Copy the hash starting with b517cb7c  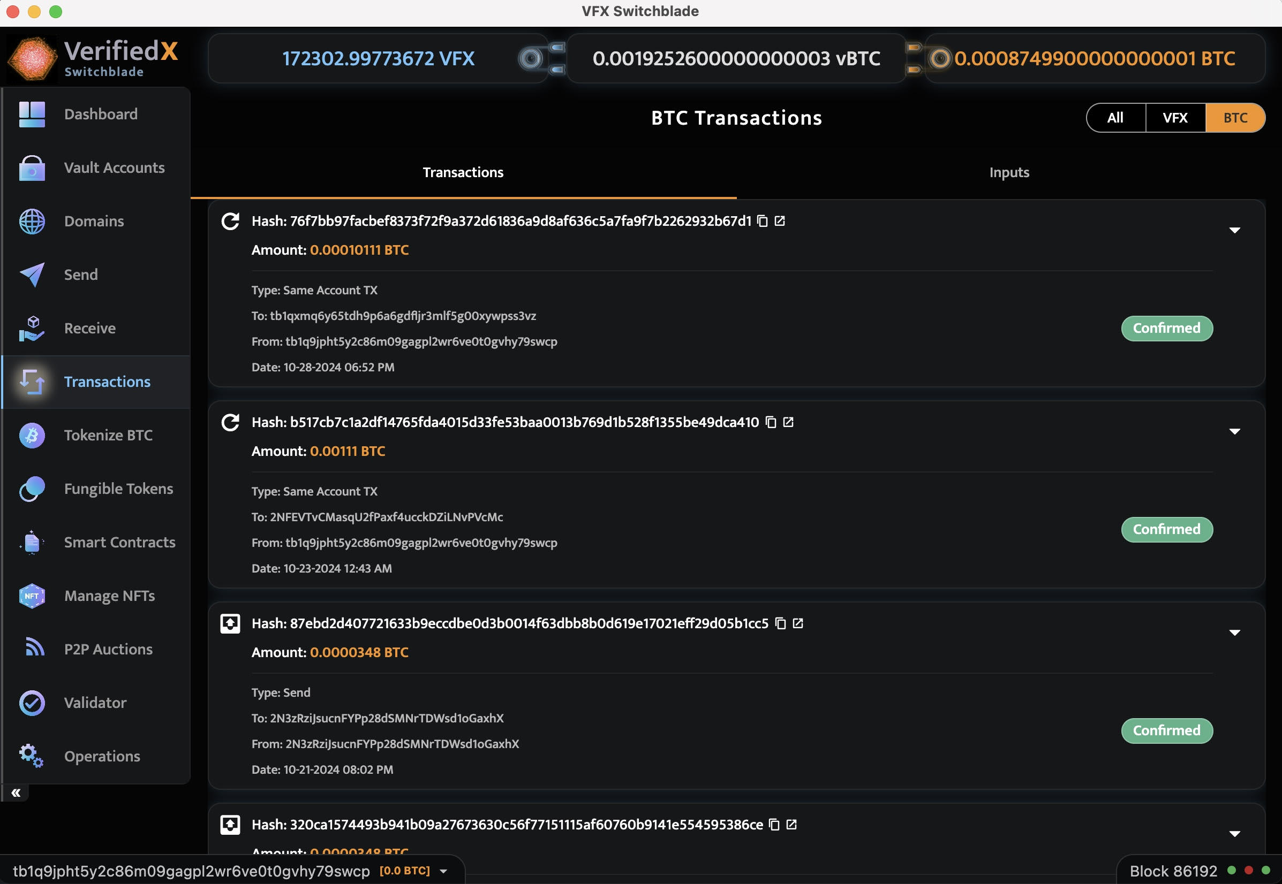[771, 422]
